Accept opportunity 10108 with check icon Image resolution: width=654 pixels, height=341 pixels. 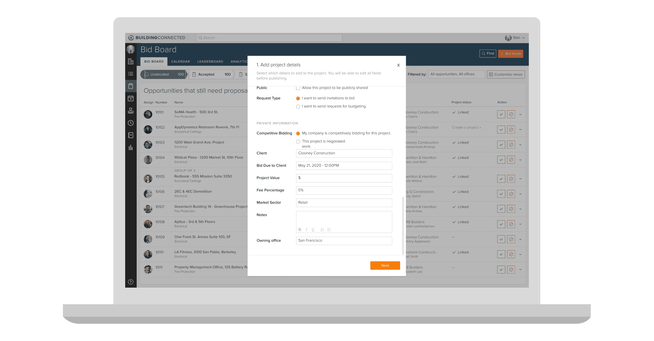click(x=501, y=224)
